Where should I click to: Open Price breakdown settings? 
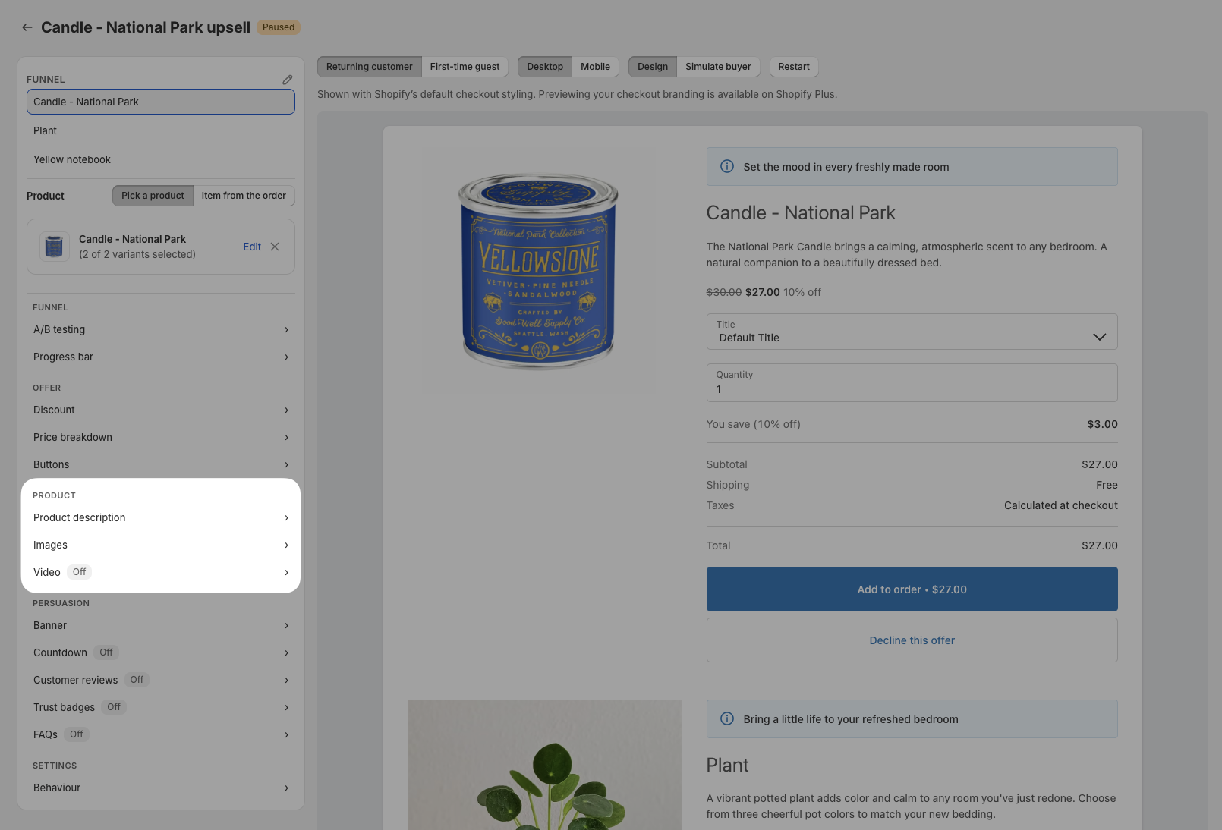[x=161, y=437]
